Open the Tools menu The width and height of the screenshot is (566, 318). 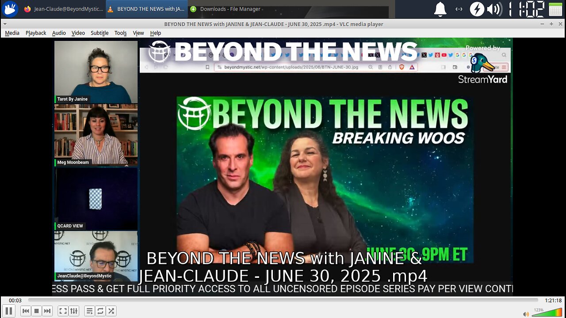pyautogui.click(x=120, y=33)
